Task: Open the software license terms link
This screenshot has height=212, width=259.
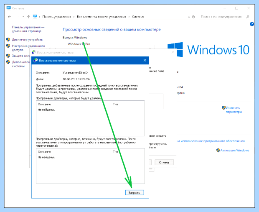Action: (211, 141)
